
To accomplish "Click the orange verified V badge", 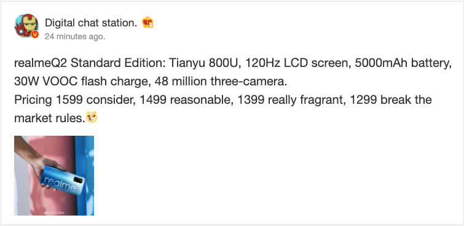I will [x=35, y=34].
